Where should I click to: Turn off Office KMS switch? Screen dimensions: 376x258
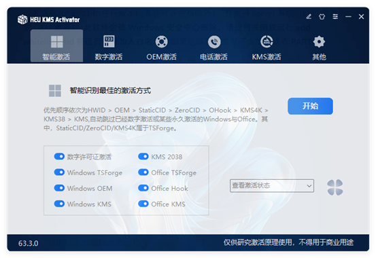(x=143, y=204)
